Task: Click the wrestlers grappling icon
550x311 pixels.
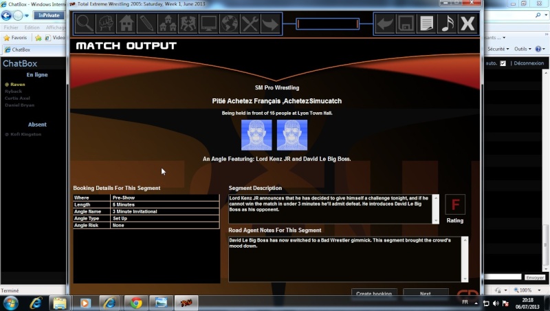Action: [188, 24]
